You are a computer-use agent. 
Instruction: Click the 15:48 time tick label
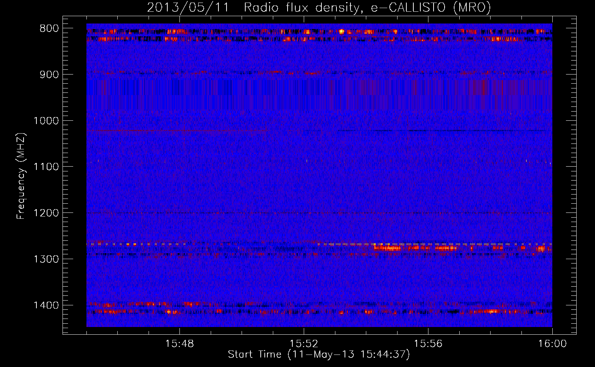(179, 344)
